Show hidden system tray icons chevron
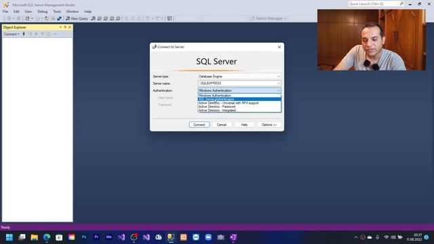434x244 pixels. 355,237
